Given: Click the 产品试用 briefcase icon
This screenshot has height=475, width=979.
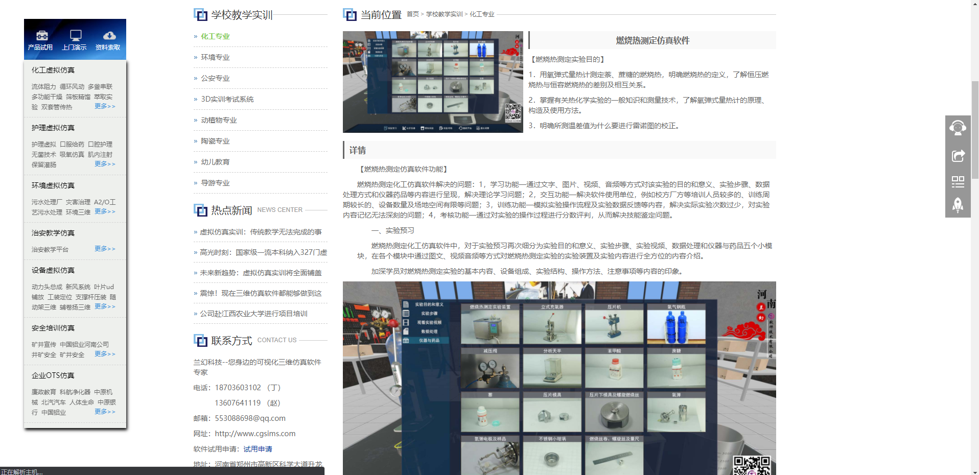Looking at the screenshot, I should tap(41, 36).
